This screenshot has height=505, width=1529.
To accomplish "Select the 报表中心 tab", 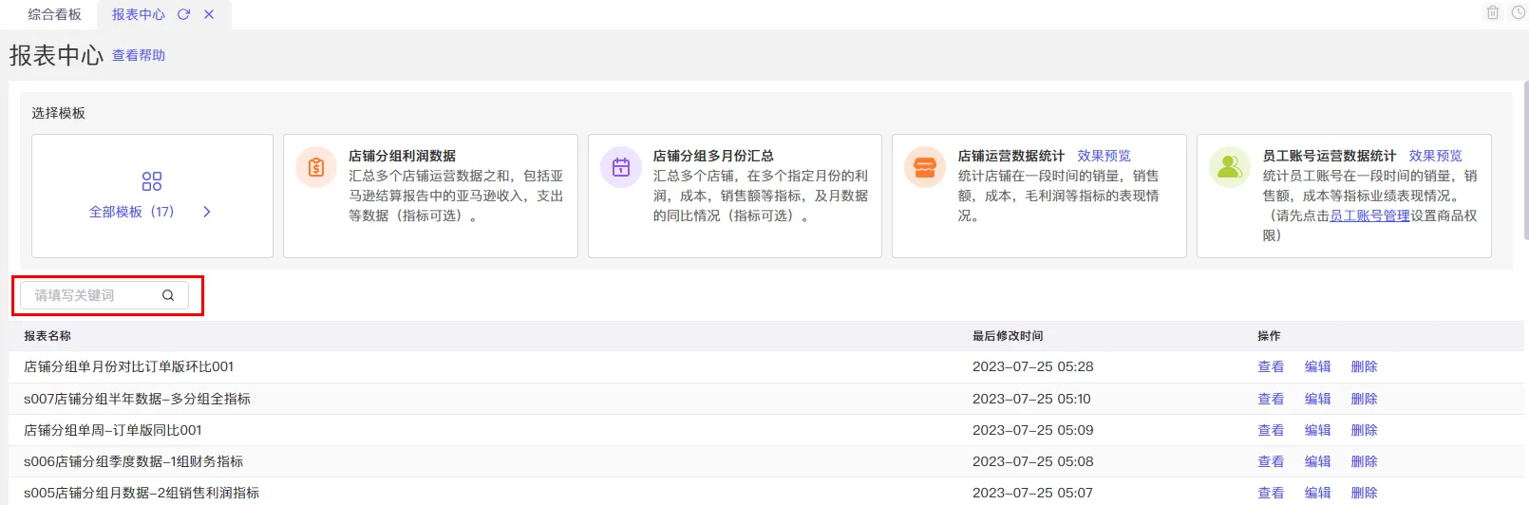I will 139,14.
